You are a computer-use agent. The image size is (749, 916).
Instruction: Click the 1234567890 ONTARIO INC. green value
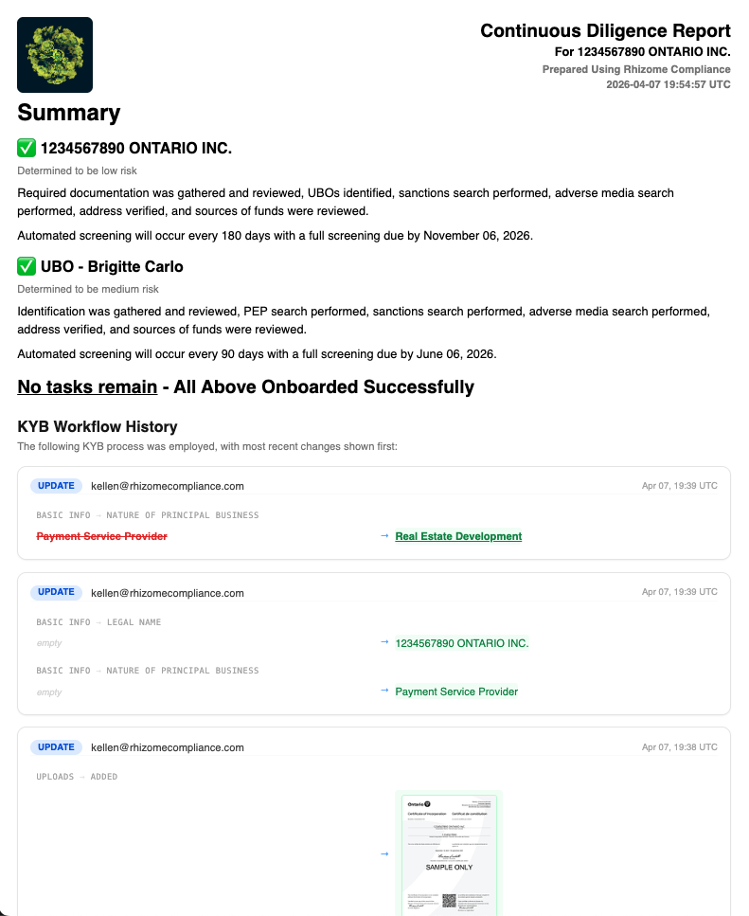point(462,643)
